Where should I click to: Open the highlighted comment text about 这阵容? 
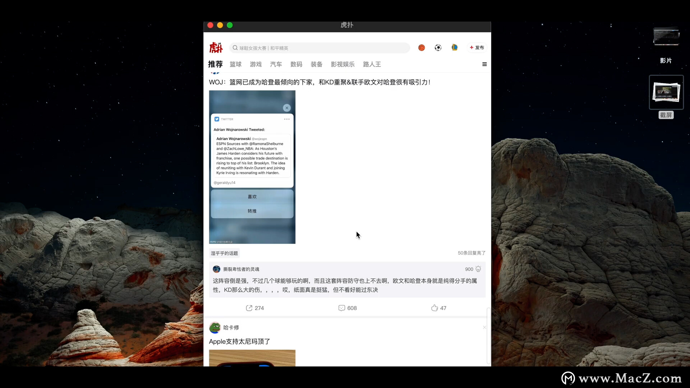coord(345,285)
